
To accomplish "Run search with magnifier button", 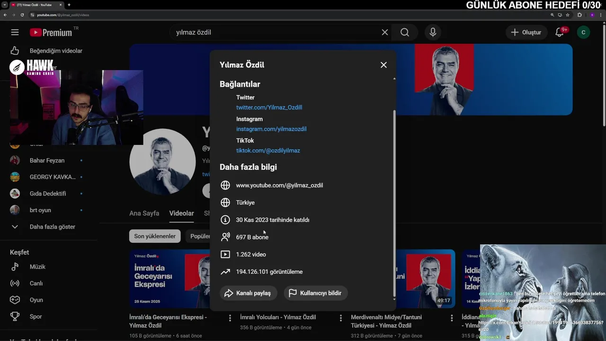I will (405, 32).
